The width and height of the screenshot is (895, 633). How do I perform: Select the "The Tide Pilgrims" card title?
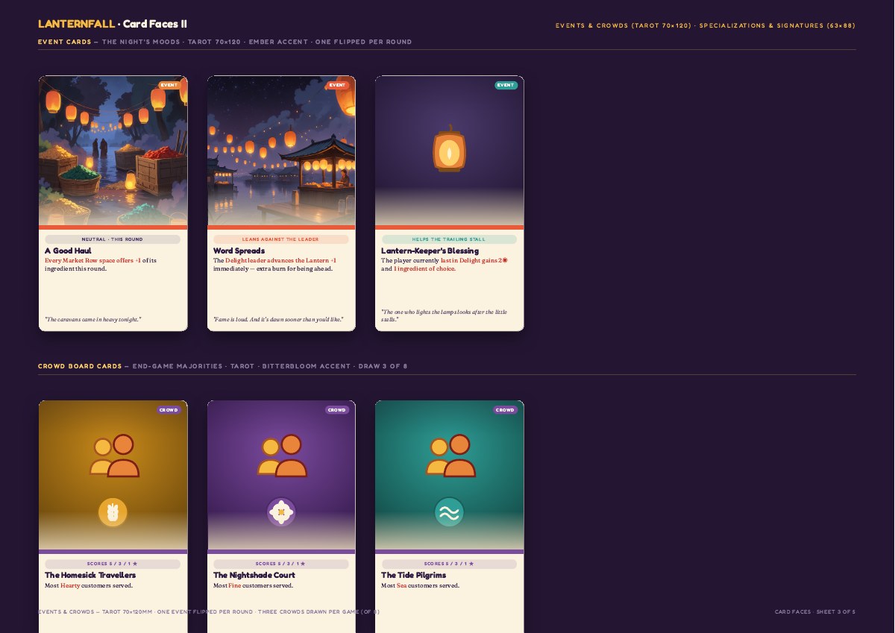414,576
